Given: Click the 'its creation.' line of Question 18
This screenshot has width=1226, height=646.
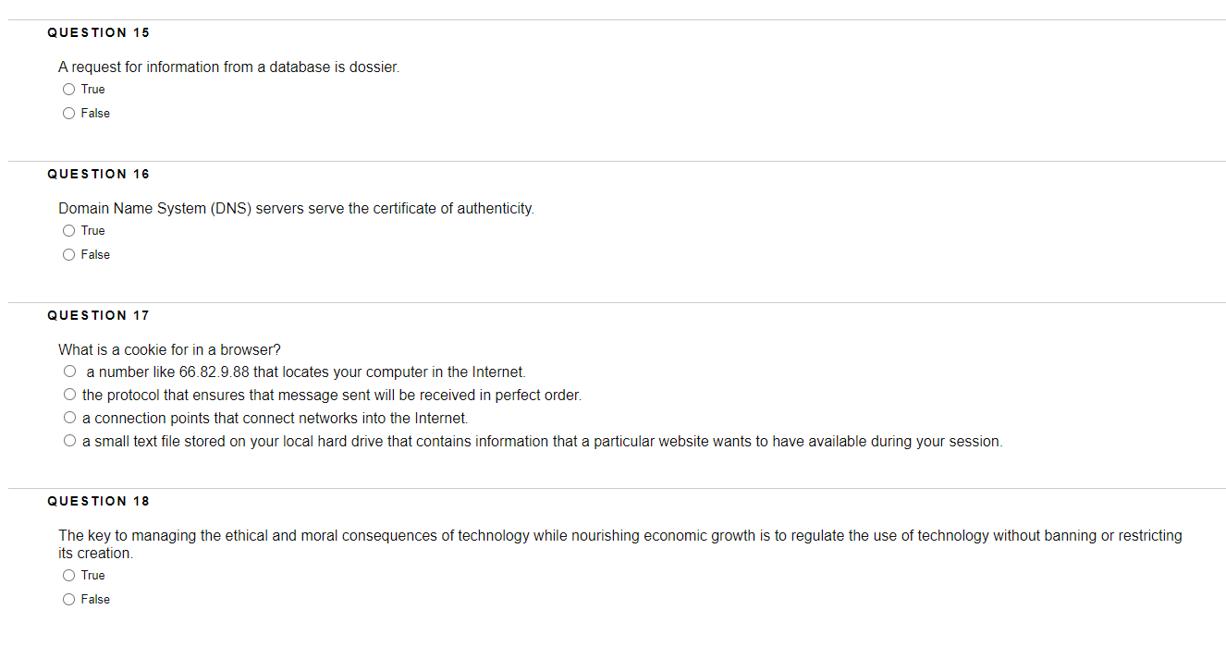Looking at the screenshot, I should click(x=95, y=554).
